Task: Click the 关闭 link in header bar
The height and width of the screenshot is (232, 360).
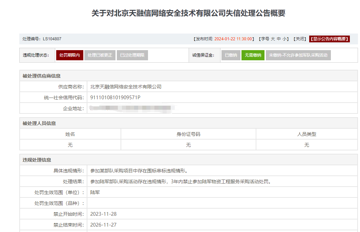Action: click(300, 39)
